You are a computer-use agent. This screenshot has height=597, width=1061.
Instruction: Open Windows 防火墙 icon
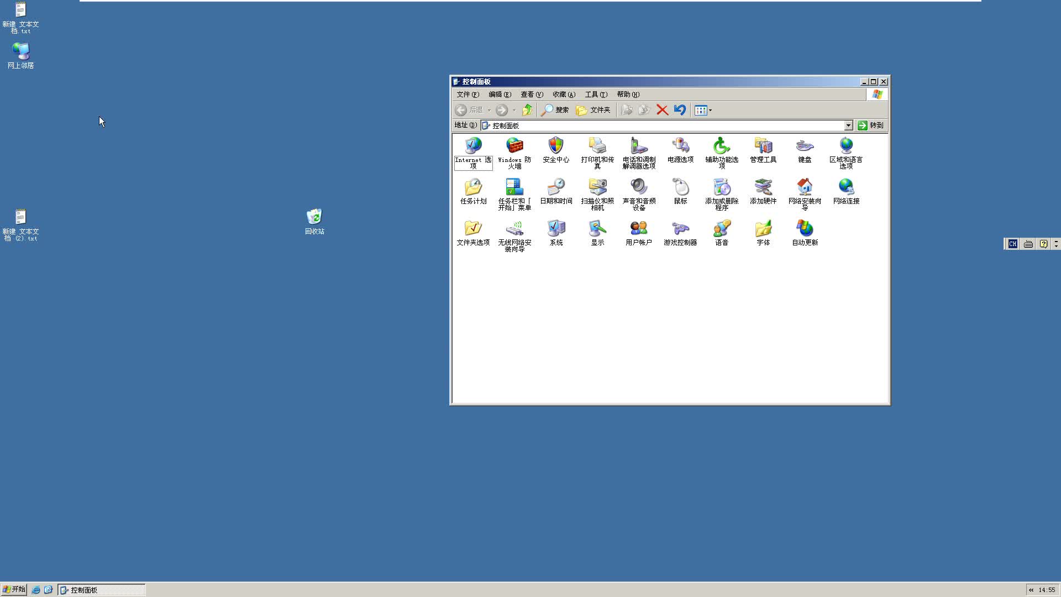[514, 153]
